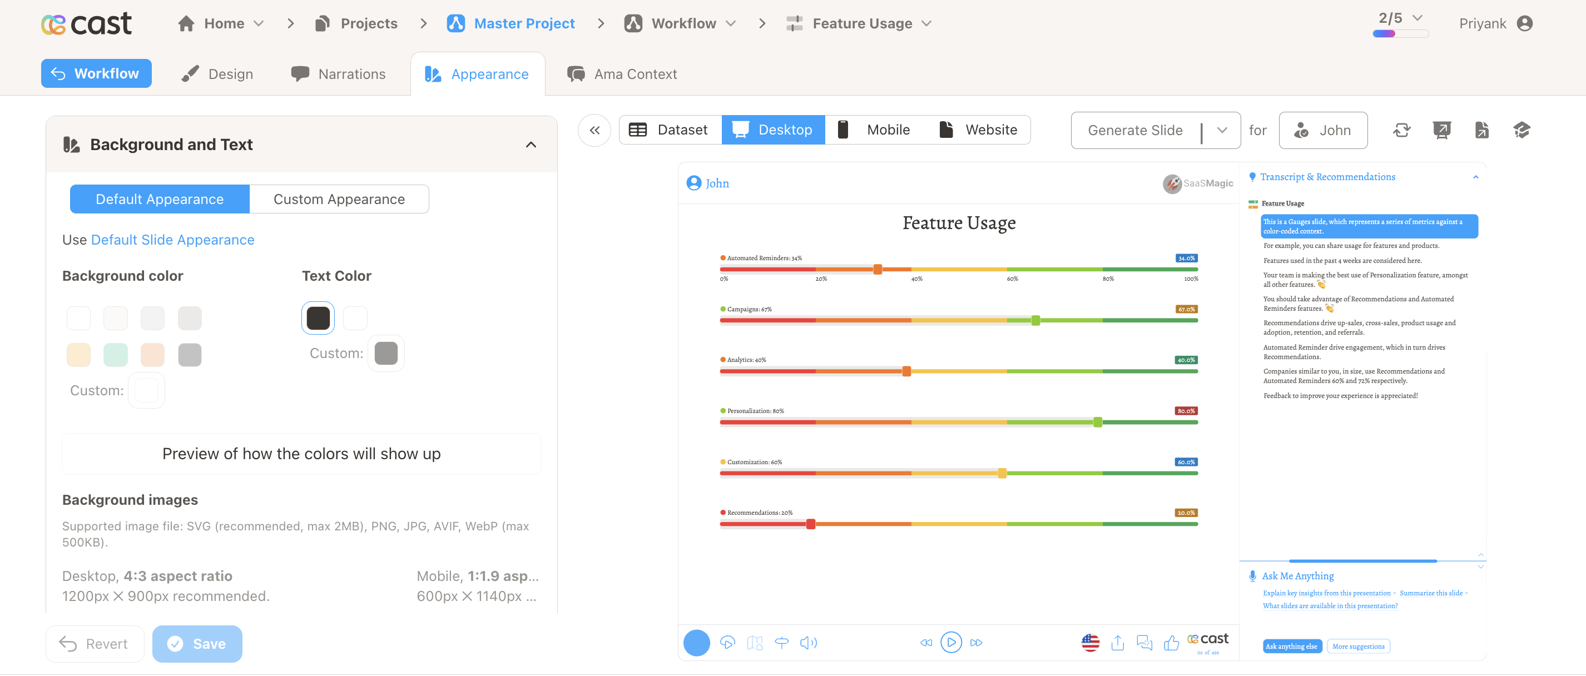This screenshot has height=676, width=1586.
Task: Click the Default Slide Appearance link
Action: click(172, 240)
